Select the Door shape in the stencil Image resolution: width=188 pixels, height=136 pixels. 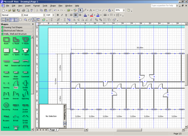(x=16, y=83)
